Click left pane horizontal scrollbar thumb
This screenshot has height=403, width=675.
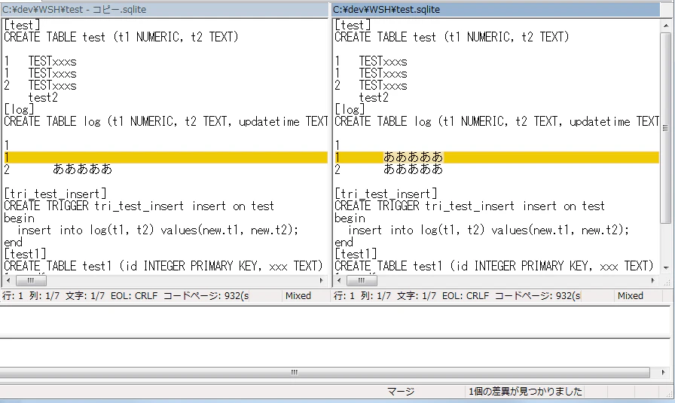[31, 281]
